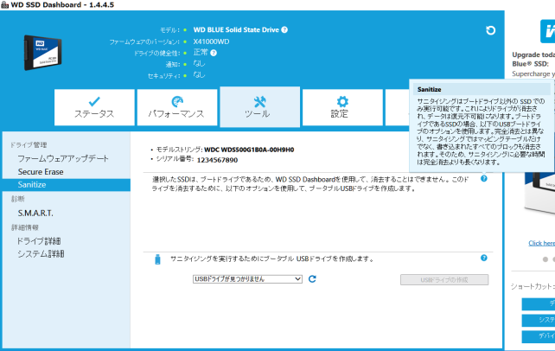The image size is (555, 351).
Task: Click the first ショートカット button
Action: 539,304
